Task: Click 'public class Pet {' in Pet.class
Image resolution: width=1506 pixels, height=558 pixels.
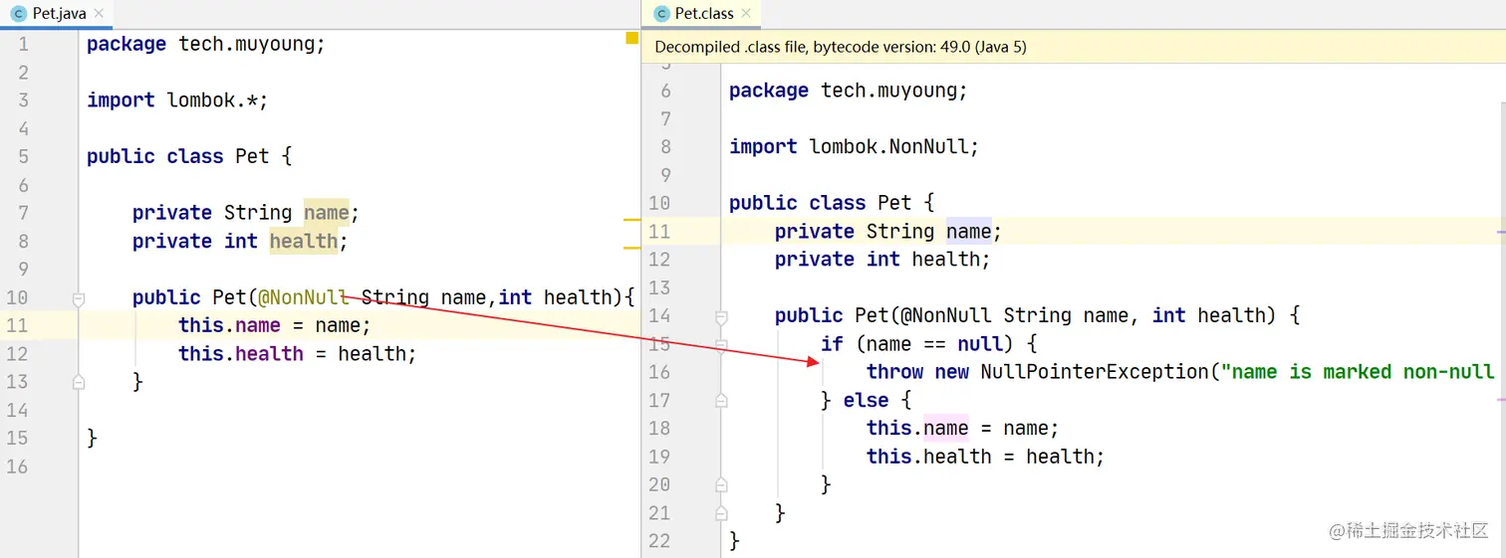Action: pyautogui.click(x=832, y=203)
